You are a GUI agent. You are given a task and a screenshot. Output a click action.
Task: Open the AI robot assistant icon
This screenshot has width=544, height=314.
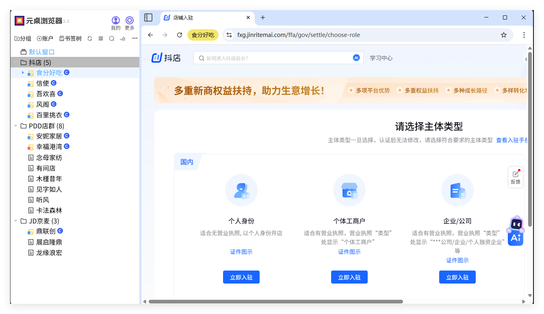click(516, 231)
